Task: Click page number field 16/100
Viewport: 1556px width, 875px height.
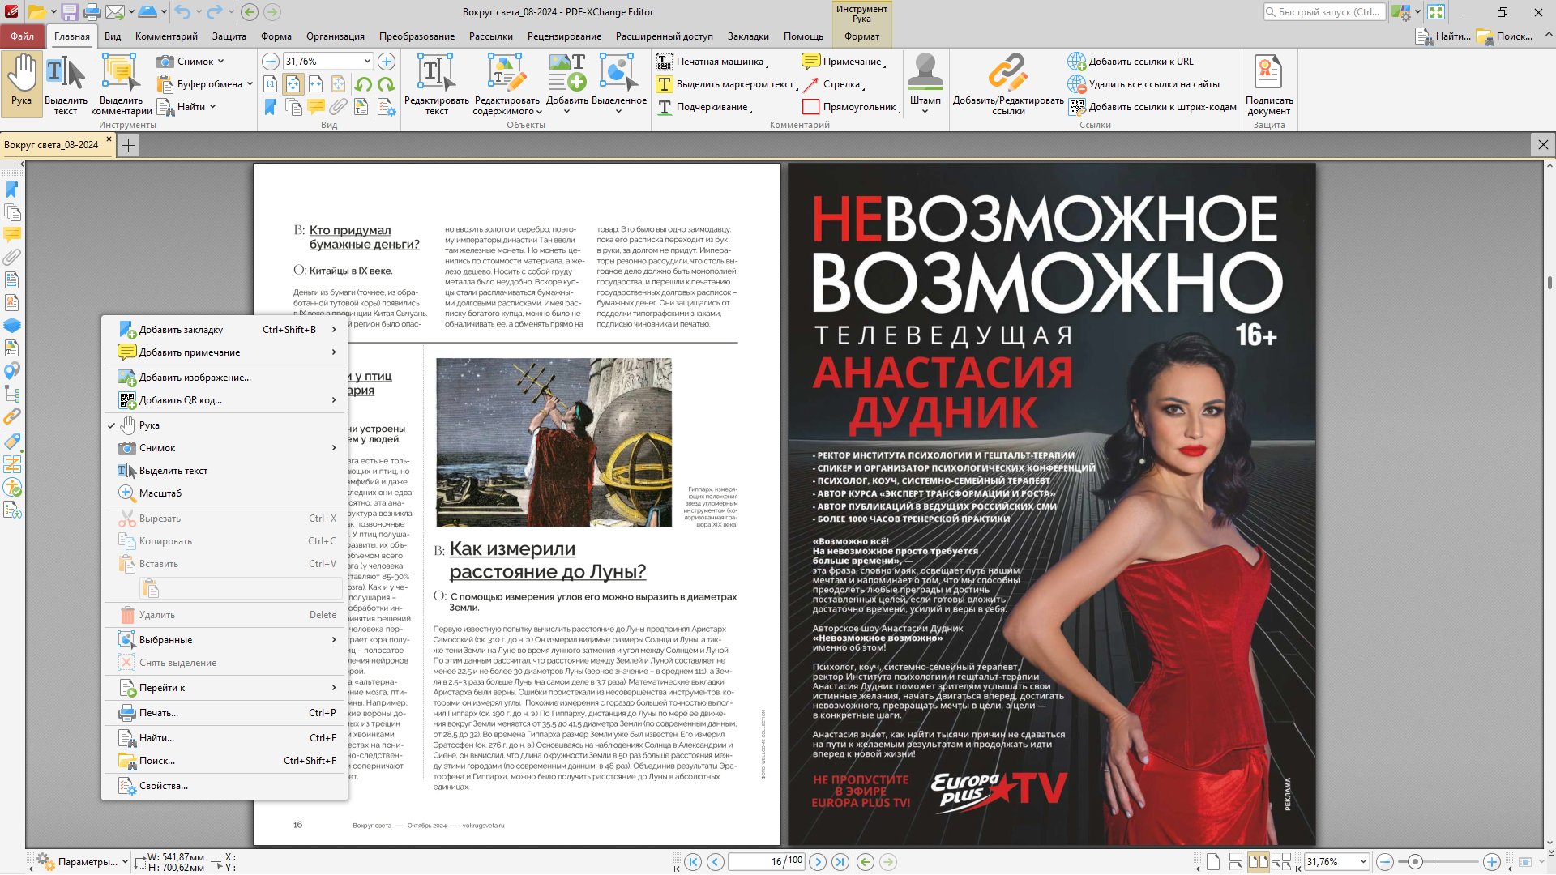Action: pos(767,861)
